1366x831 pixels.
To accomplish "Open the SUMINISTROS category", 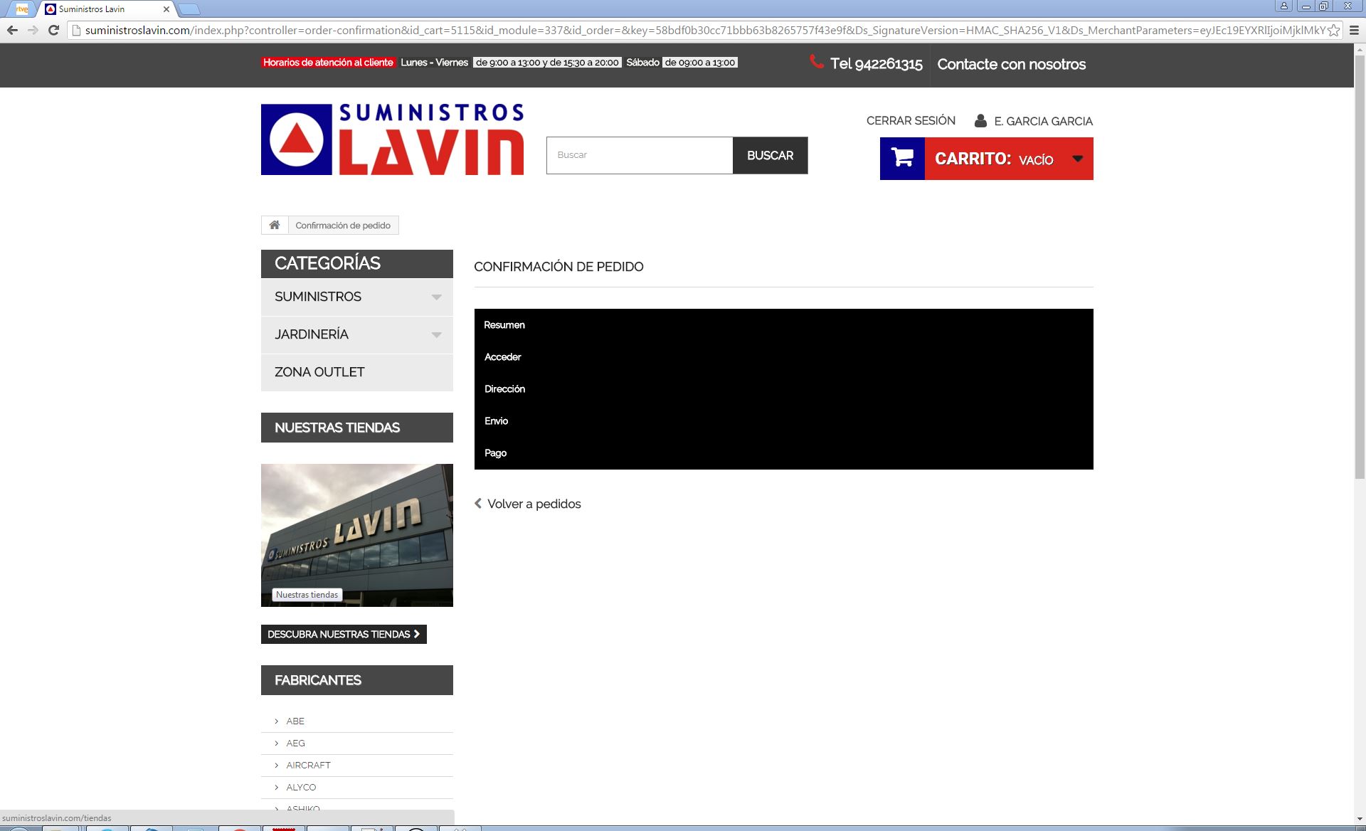I will (318, 297).
